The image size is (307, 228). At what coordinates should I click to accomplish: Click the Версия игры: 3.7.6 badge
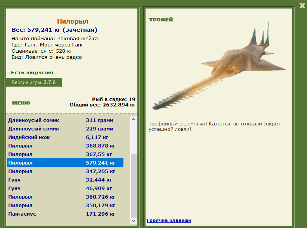pos(34,82)
